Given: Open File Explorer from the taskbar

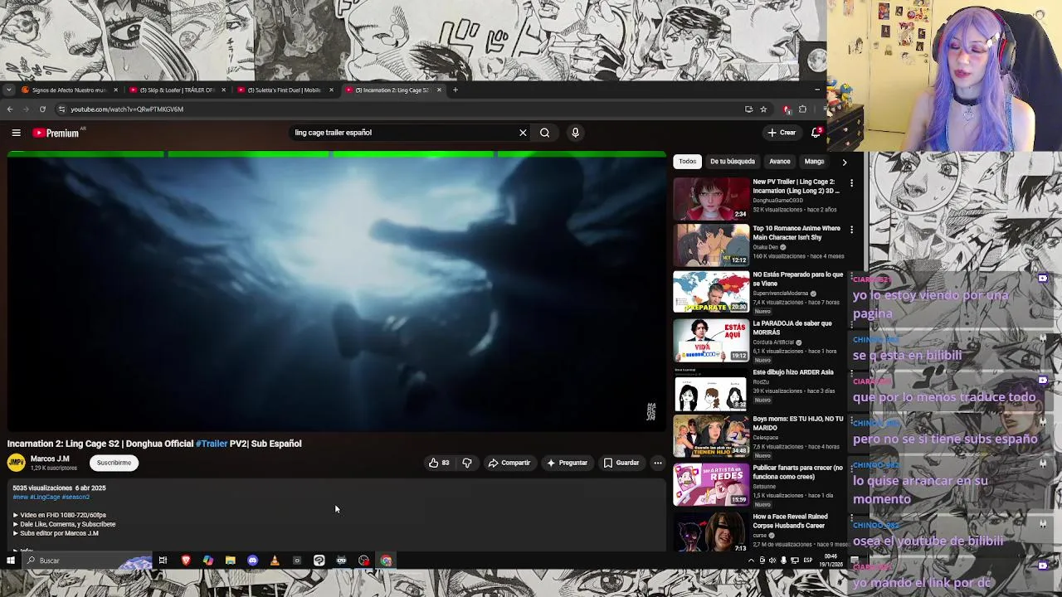Looking at the screenshot, I should click(231, 561).
